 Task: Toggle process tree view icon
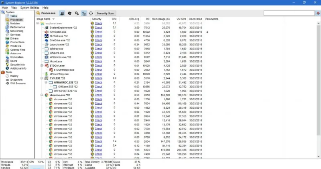pos(84,13)
